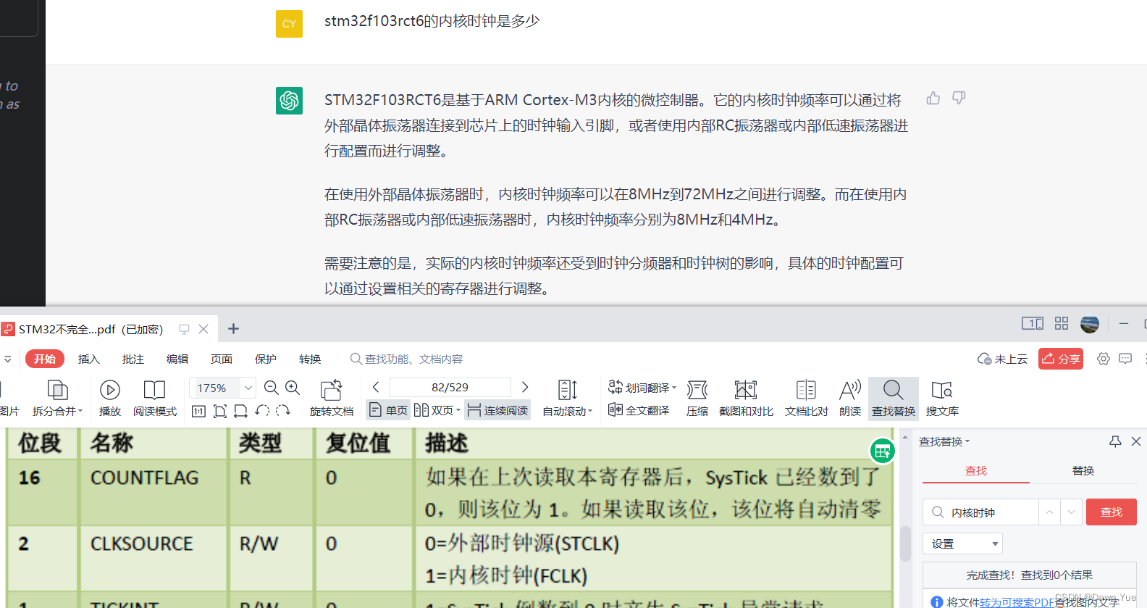Click the 全文翻译 full translation item
Viewport: 1147px width, 608px height.
(639, 410)
